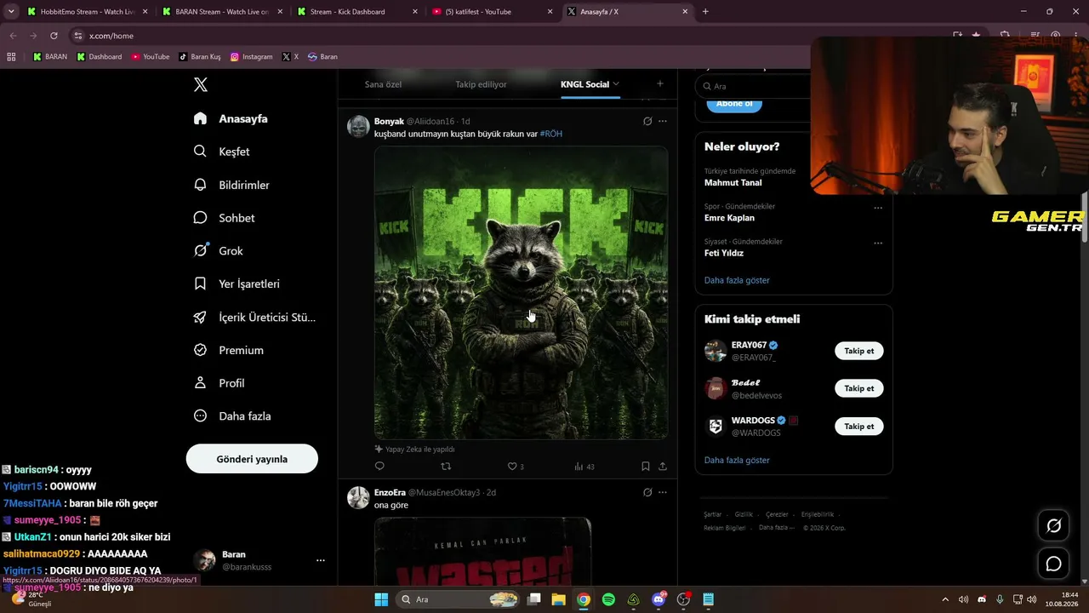Open the Instagram bookmark

pyautogui.click(x=251, y=57)
